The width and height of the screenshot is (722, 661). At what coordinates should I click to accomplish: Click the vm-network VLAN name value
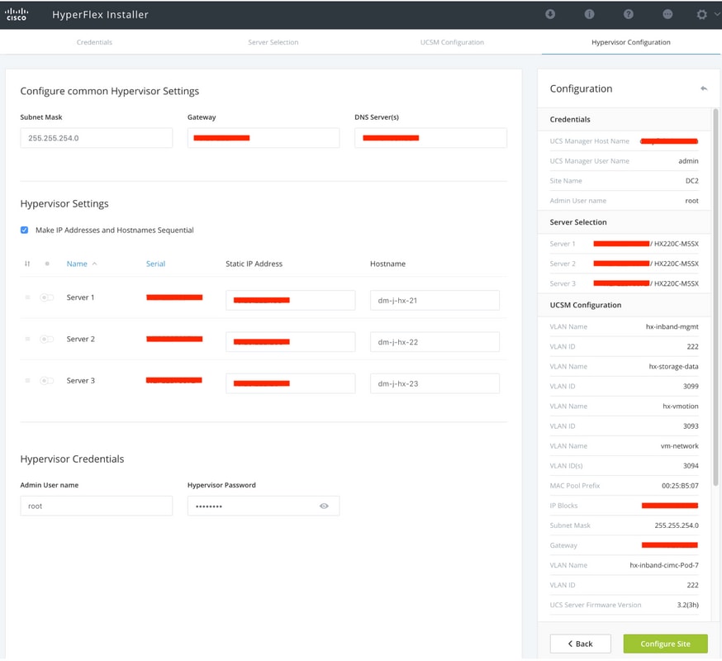680,446
